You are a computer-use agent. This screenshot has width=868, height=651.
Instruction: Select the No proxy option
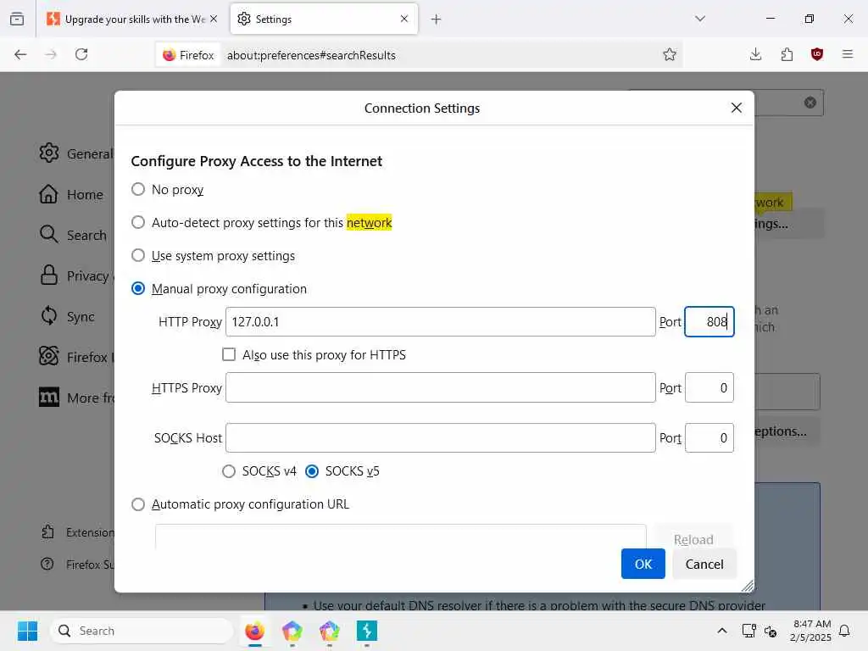pyautogui.click(x=138, y=189)
